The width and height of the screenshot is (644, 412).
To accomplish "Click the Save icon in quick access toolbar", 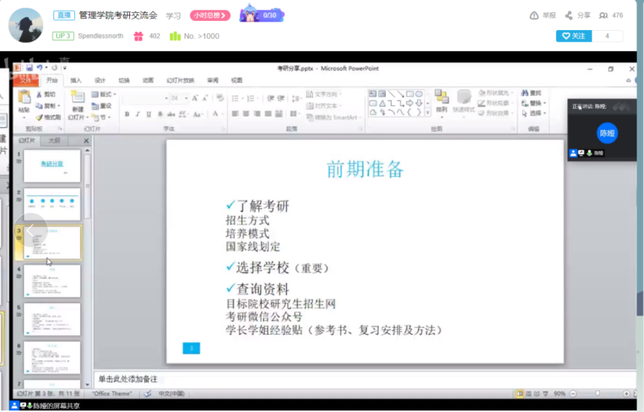I will [x=29, y=68].
